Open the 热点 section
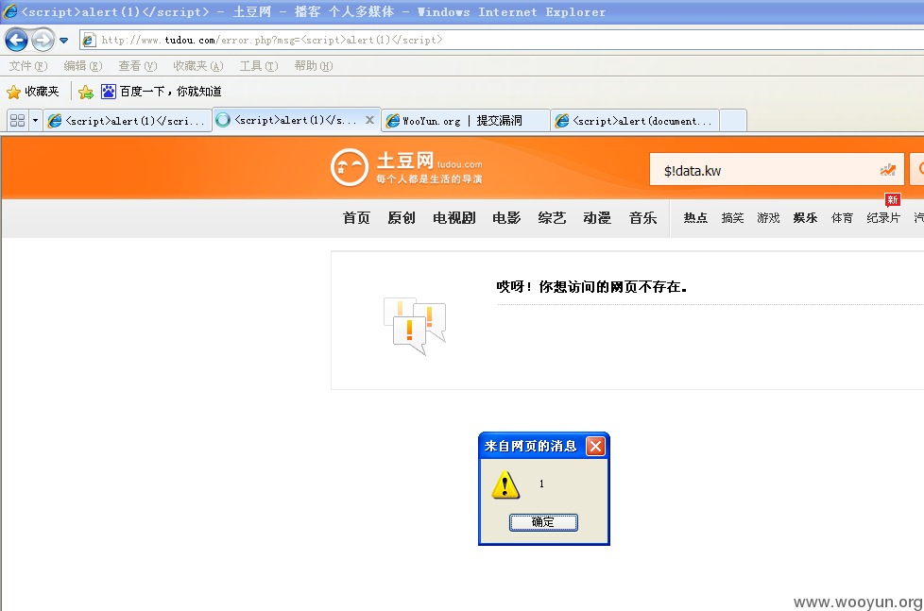 click(695, 218)
